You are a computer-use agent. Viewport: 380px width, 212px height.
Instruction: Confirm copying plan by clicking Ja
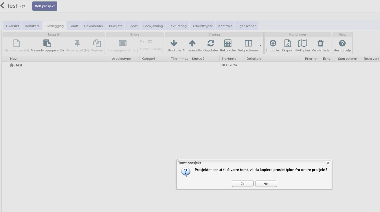(243, 184)
